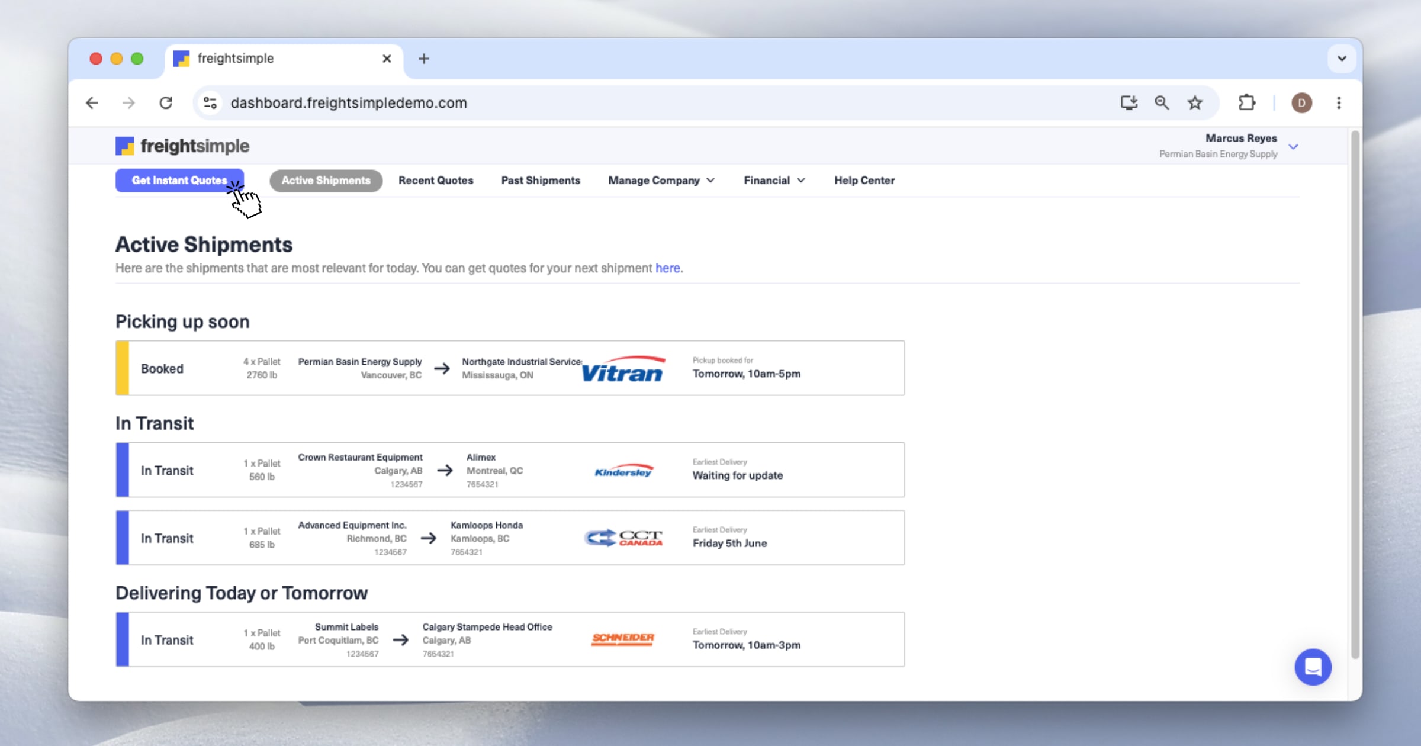Image resolution: width=1421 pixels, height=746 pixels.
Task: Click '400 lb' weight text
Action: pos(262,647)
